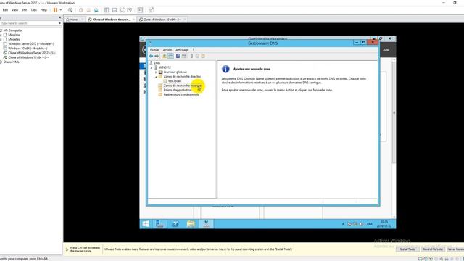Open the library search dropdown arrow
This screenshot has width=464, height=261.
point(59,23)
